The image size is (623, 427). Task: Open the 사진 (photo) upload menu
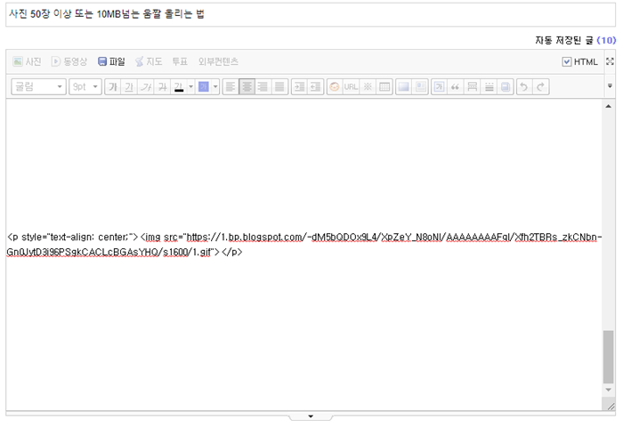coord(27,61)
